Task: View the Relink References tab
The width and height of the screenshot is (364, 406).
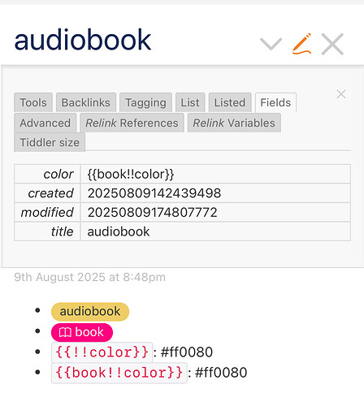Action: (x=132, y=123)
